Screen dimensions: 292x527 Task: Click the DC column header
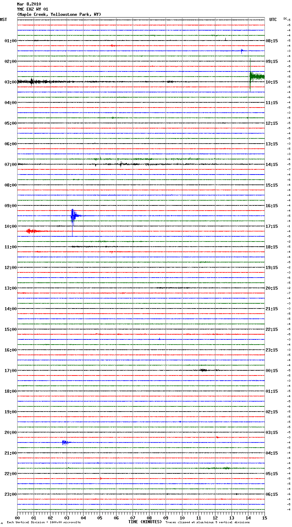(x=285, y=19)
